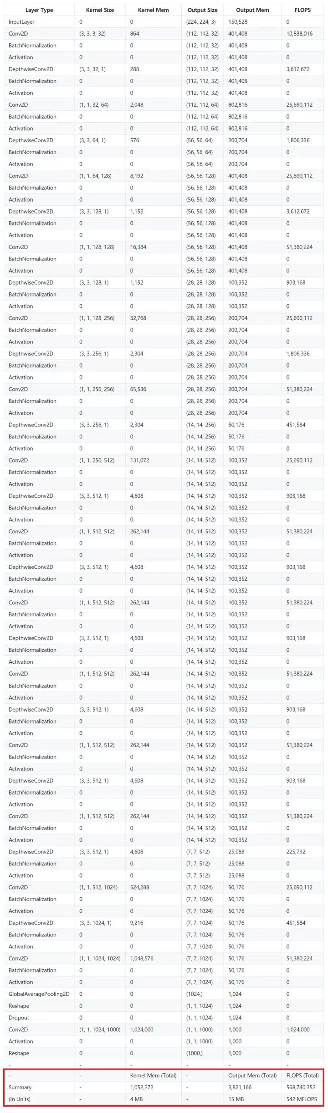Select the 1,052,272 kernel memory total
Image resolution: width=328 pixels, height=1113 pixels.
pyautogui.click(x=142, y=1087)
